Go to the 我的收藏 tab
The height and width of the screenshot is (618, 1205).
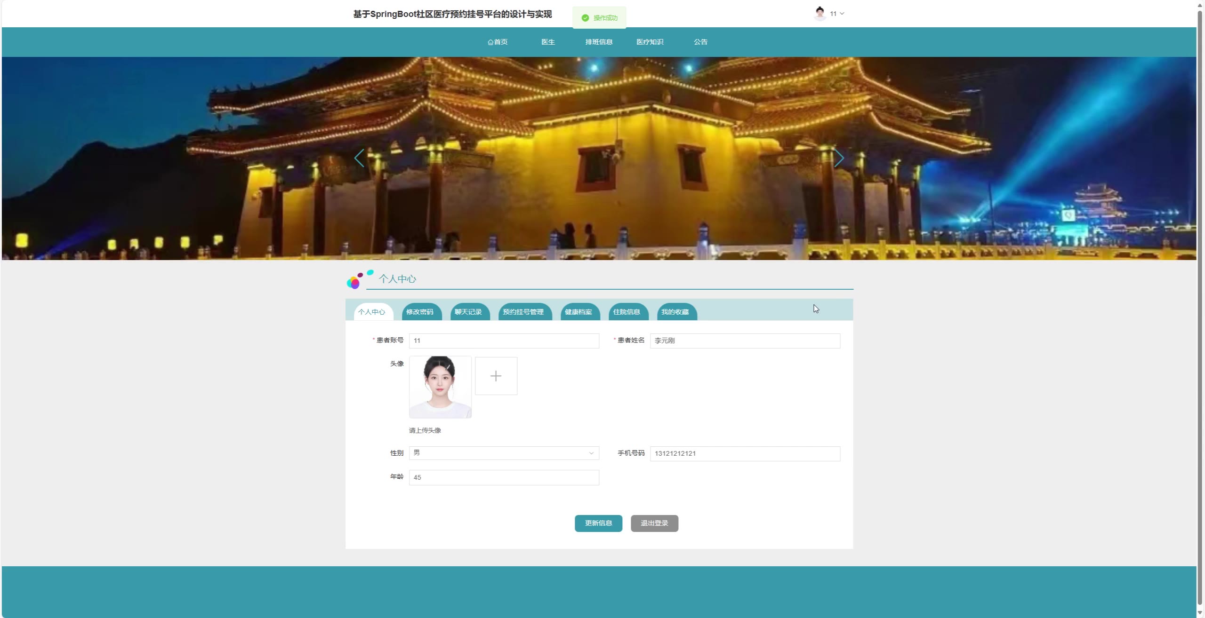click(675, 312)
